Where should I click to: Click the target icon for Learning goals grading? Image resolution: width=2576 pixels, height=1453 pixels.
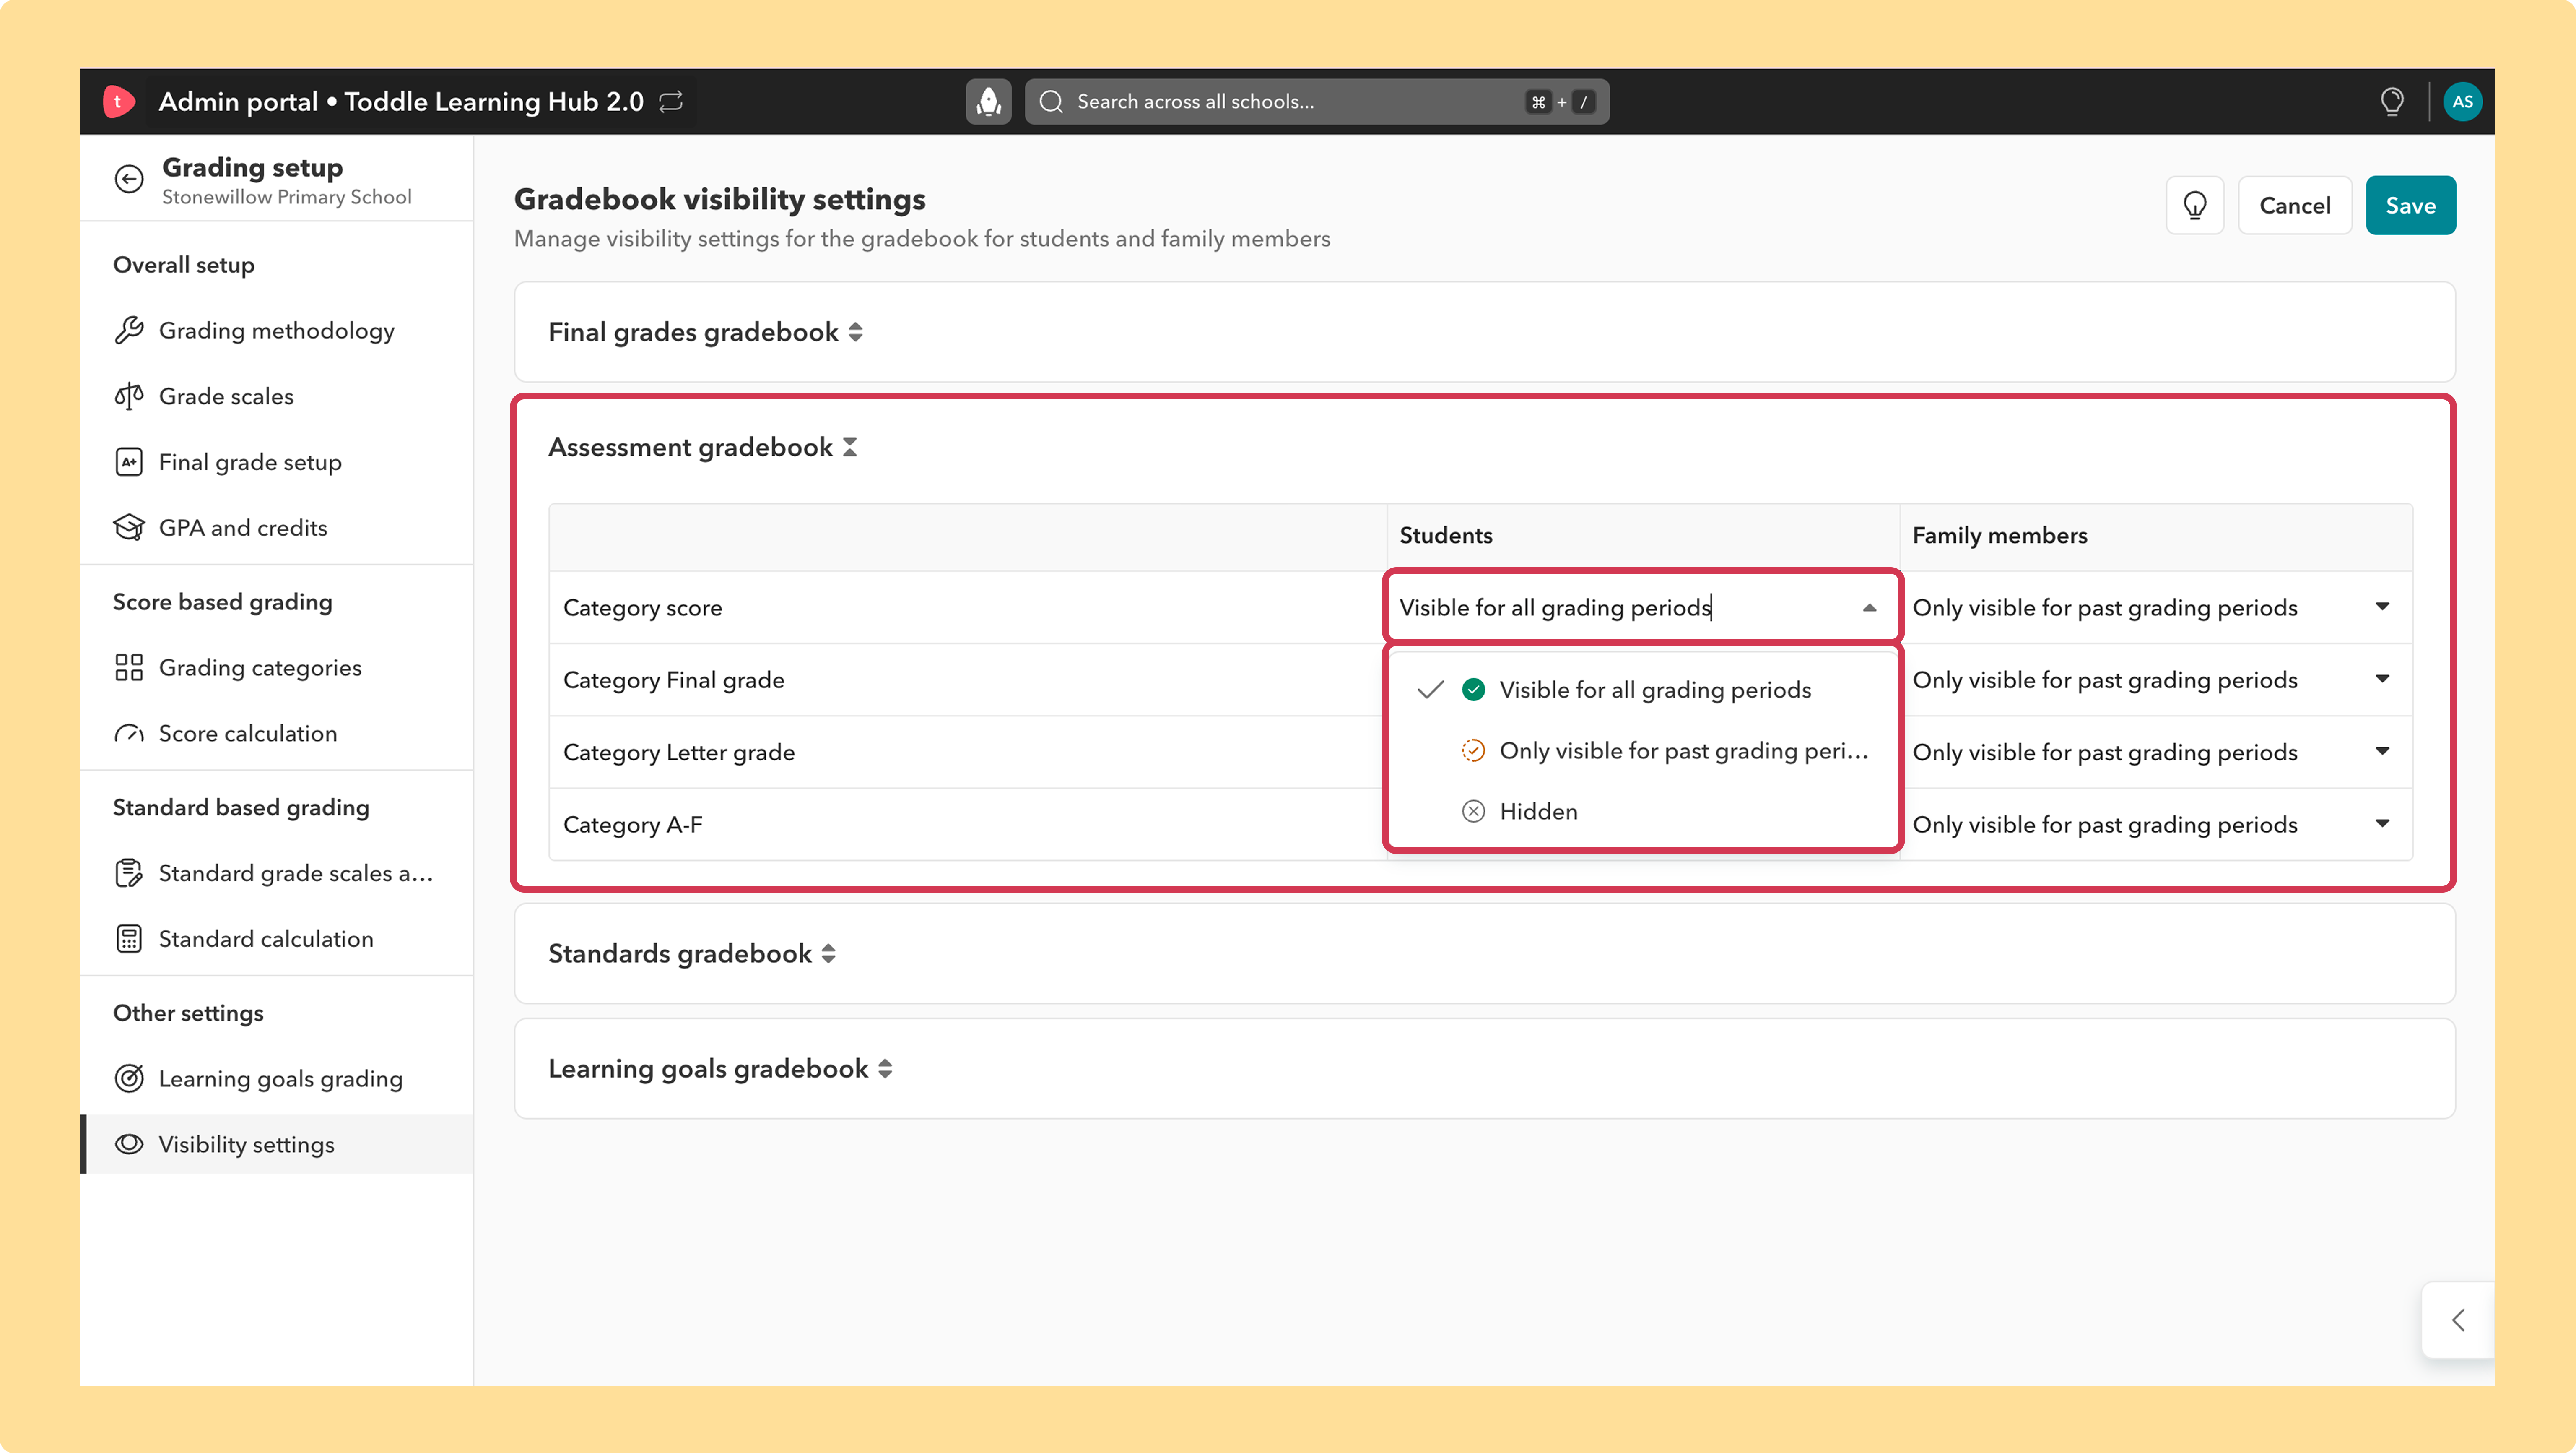[x=129, y=1079]
